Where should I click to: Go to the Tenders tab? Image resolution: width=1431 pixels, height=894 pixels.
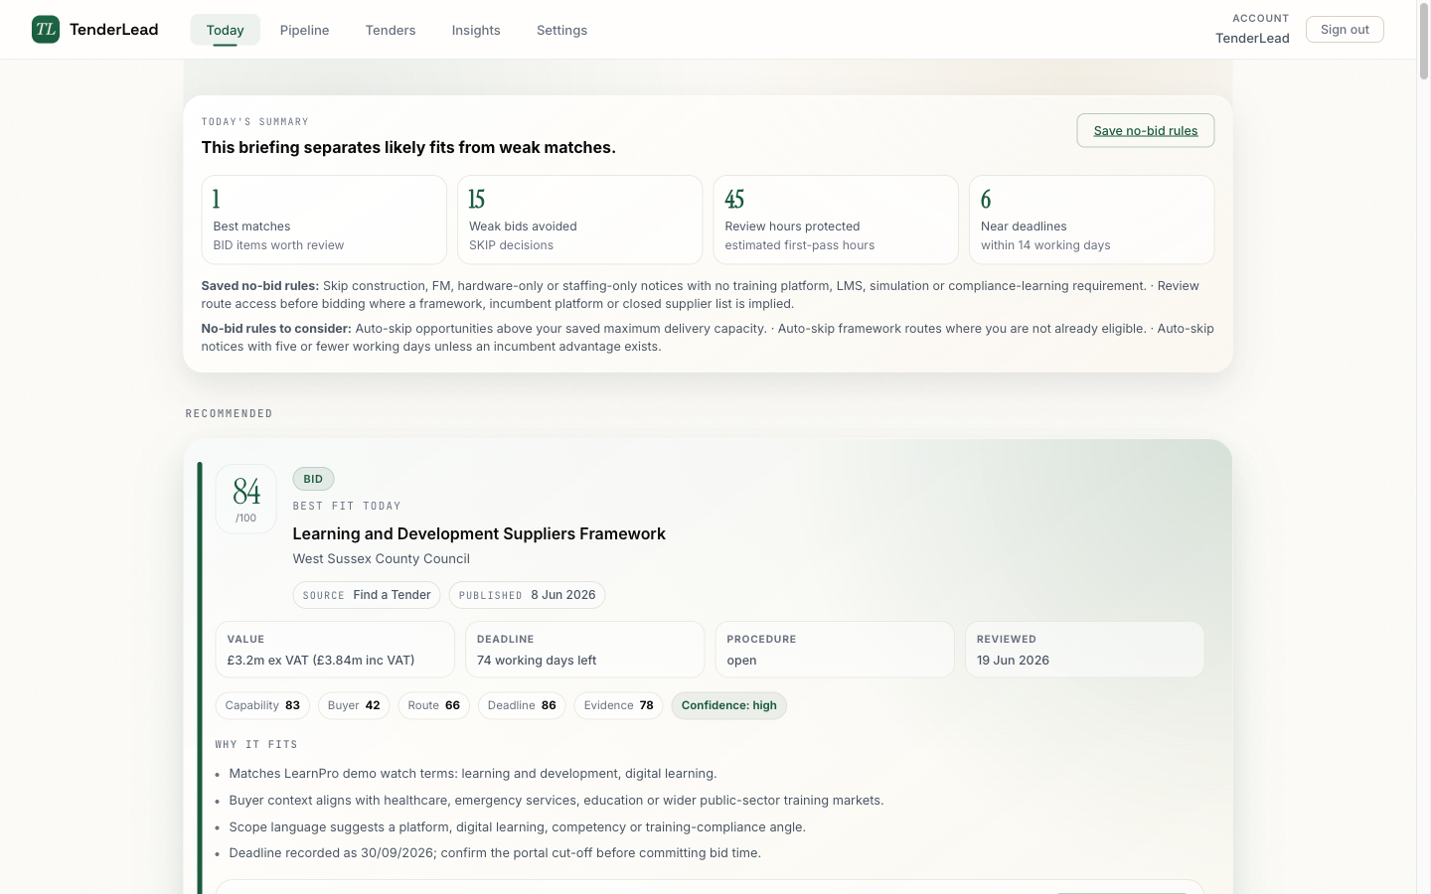point(391,30)
